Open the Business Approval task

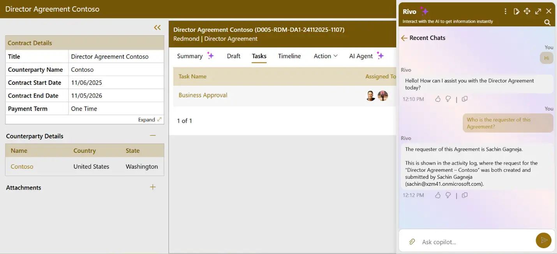(x=203, y=94)
